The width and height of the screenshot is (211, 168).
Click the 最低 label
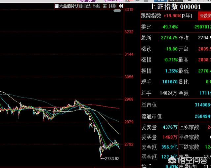click(184, 71)
